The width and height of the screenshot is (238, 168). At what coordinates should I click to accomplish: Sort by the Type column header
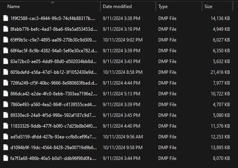163,7
